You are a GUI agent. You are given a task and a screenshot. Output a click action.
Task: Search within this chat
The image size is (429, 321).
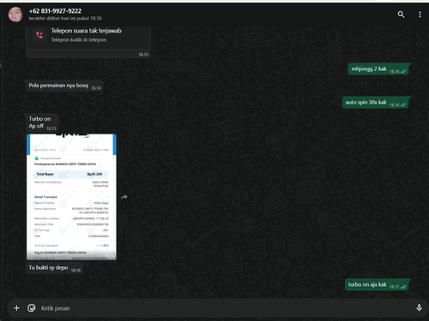[401, 15]
